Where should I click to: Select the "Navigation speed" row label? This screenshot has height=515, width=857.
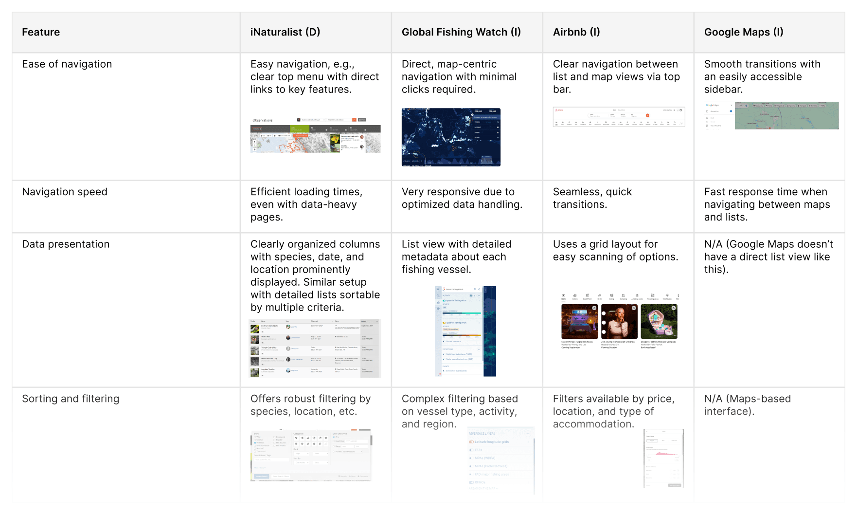pos(65,192)
